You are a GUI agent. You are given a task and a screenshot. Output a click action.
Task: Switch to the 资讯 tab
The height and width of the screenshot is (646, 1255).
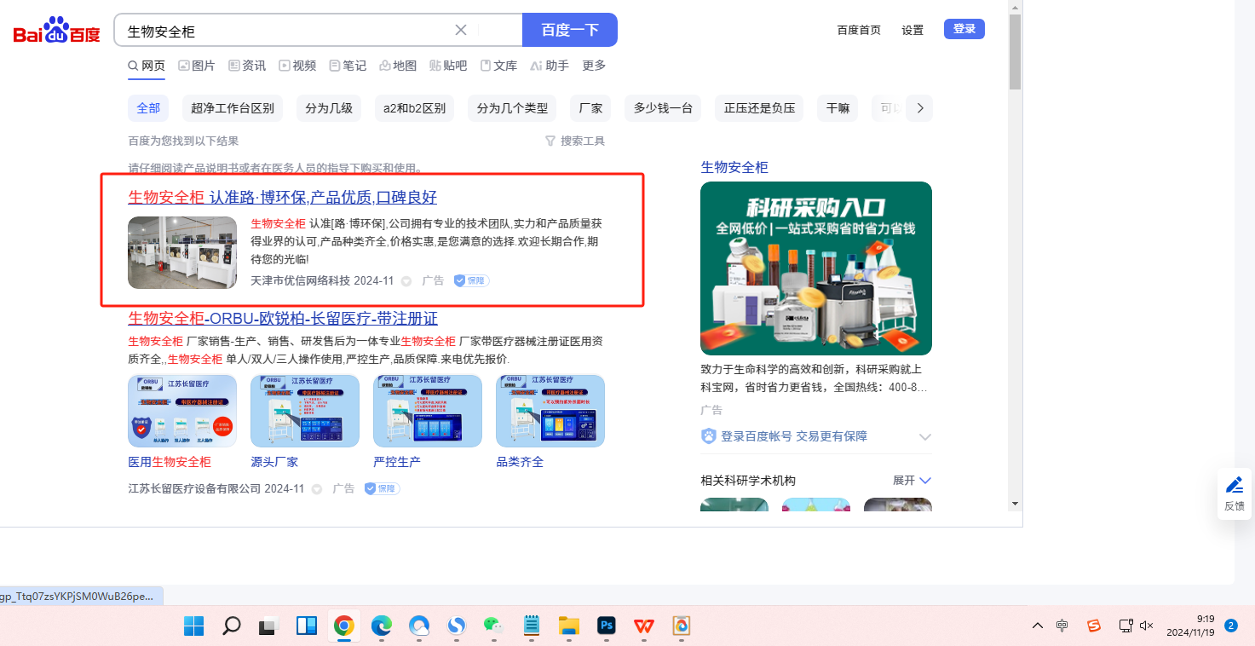point(247,66)
